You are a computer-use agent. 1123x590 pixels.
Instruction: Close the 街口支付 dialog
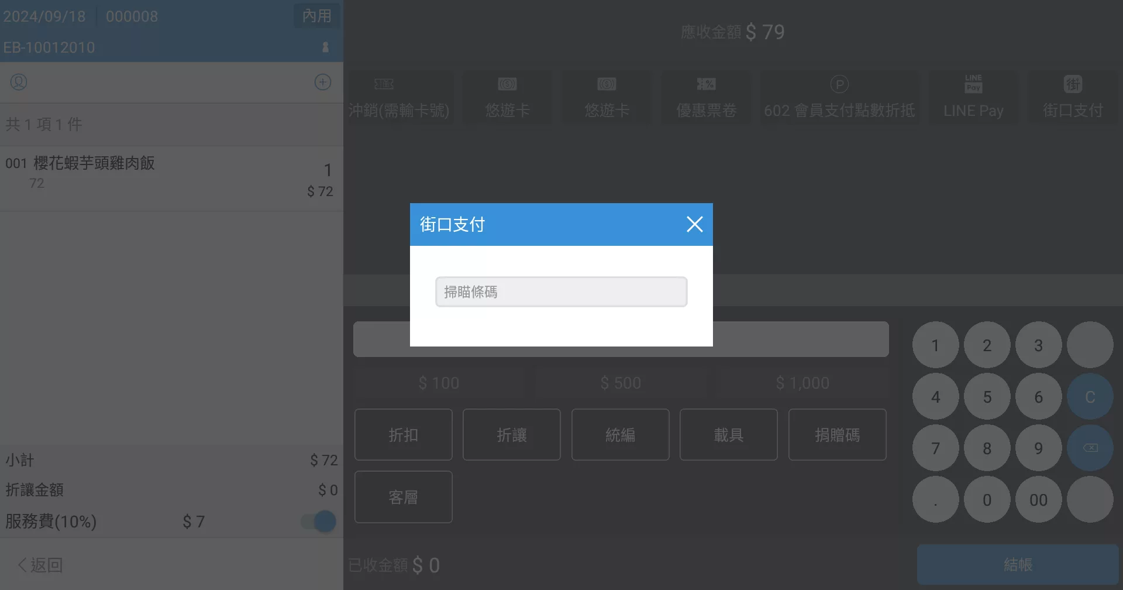[694, 224]
